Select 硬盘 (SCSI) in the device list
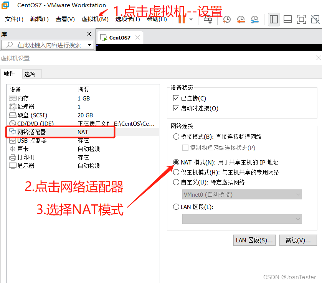 point(32,115)
